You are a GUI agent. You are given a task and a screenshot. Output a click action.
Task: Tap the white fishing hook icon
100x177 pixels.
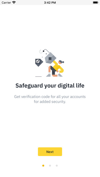coord(41,51)
